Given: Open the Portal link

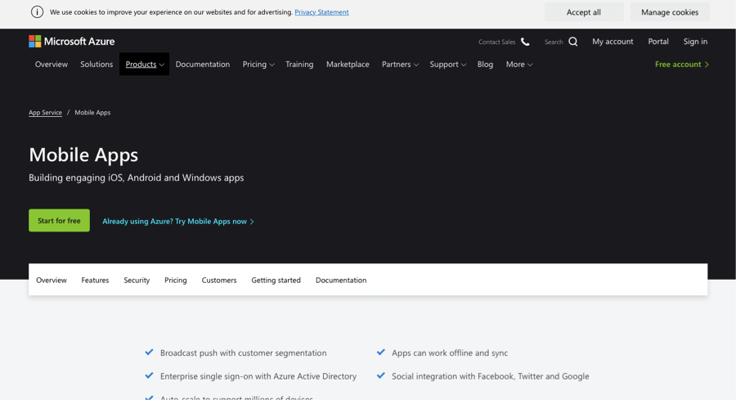Looking at the screenshot, I should tap(658, 42).
